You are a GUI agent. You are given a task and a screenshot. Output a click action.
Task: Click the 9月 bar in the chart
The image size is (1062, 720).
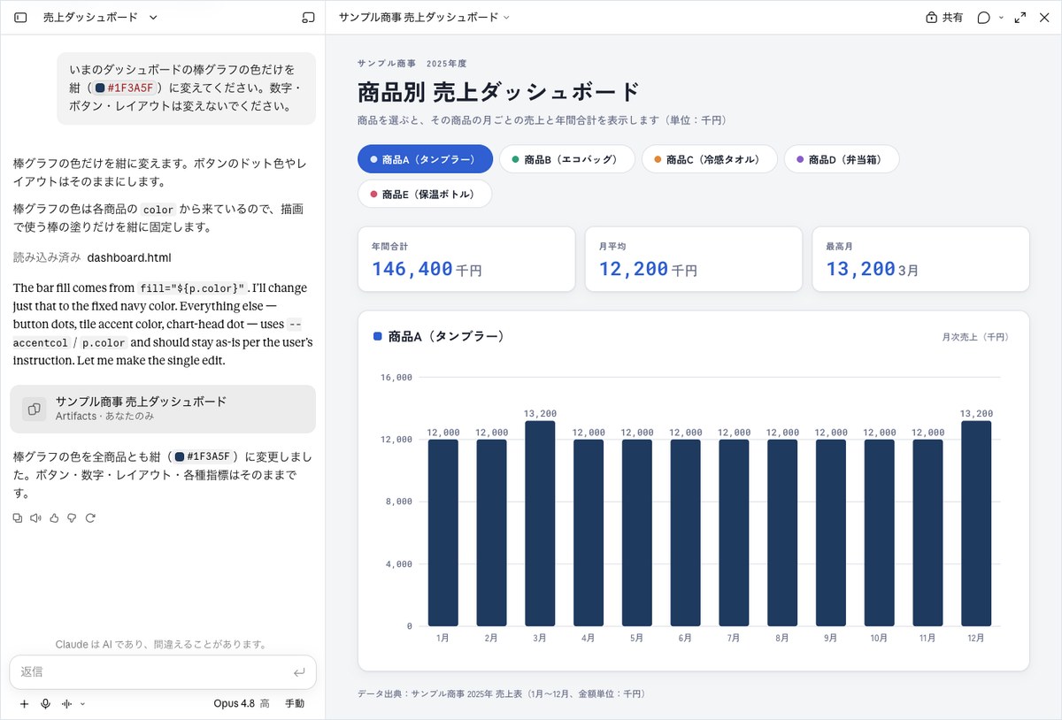point(831,532)
